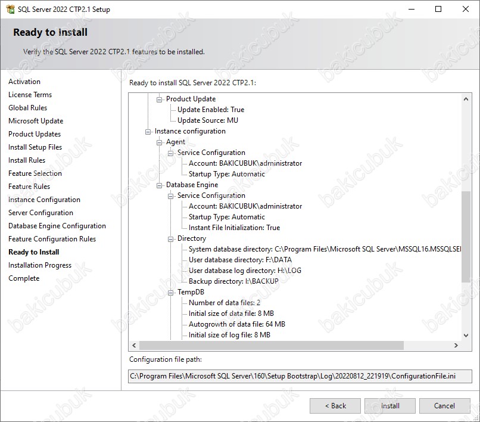Start installation with the Install button
Viewport: 480px width, 422px height.
tap(390, 406)
